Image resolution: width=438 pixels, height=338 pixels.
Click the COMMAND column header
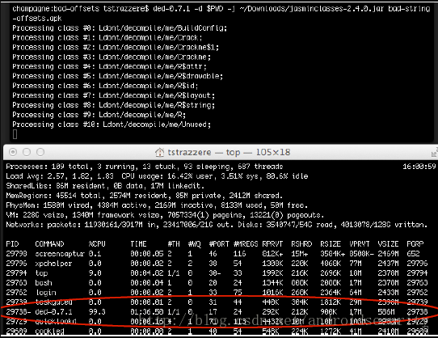click(x=49, y=244)
